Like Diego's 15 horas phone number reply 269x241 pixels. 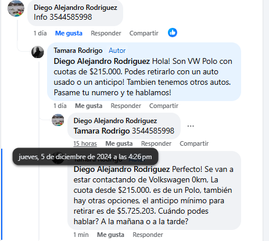tap(119, 143)
